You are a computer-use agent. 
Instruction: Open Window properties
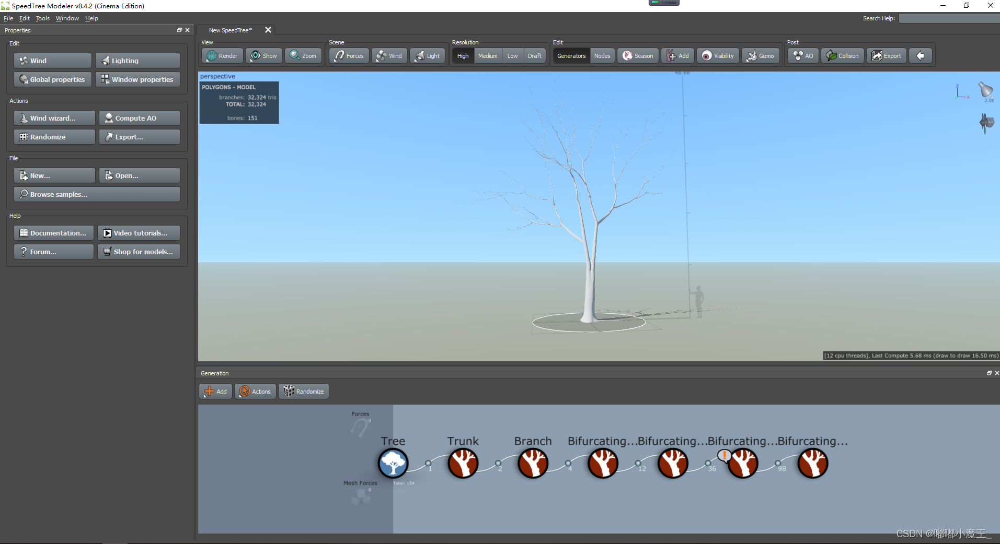pyautogui.click(x=138, y=79)
